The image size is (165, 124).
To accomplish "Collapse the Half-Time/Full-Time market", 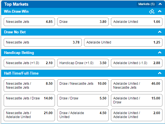I will coord(160,73).
